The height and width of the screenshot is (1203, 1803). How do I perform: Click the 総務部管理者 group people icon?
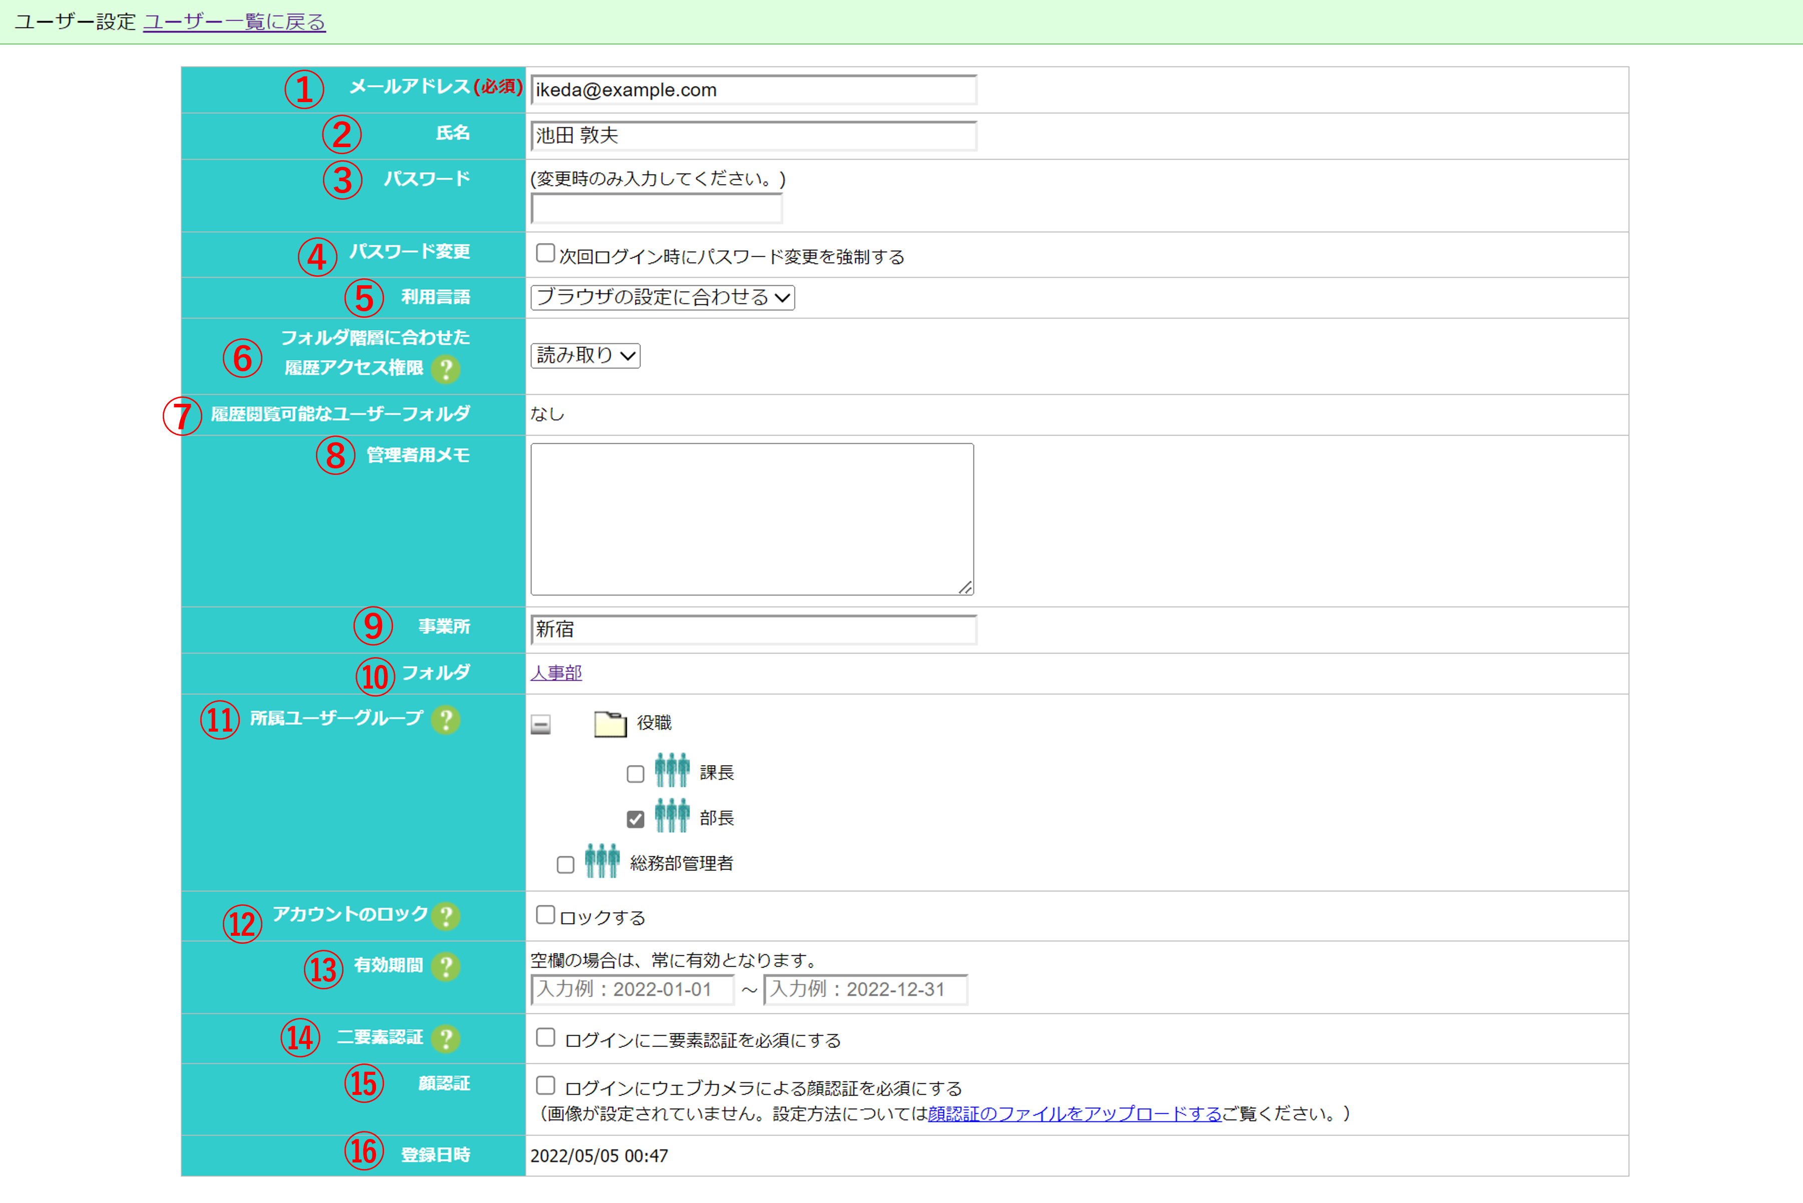pyautogui.click(x=602, y=861)
